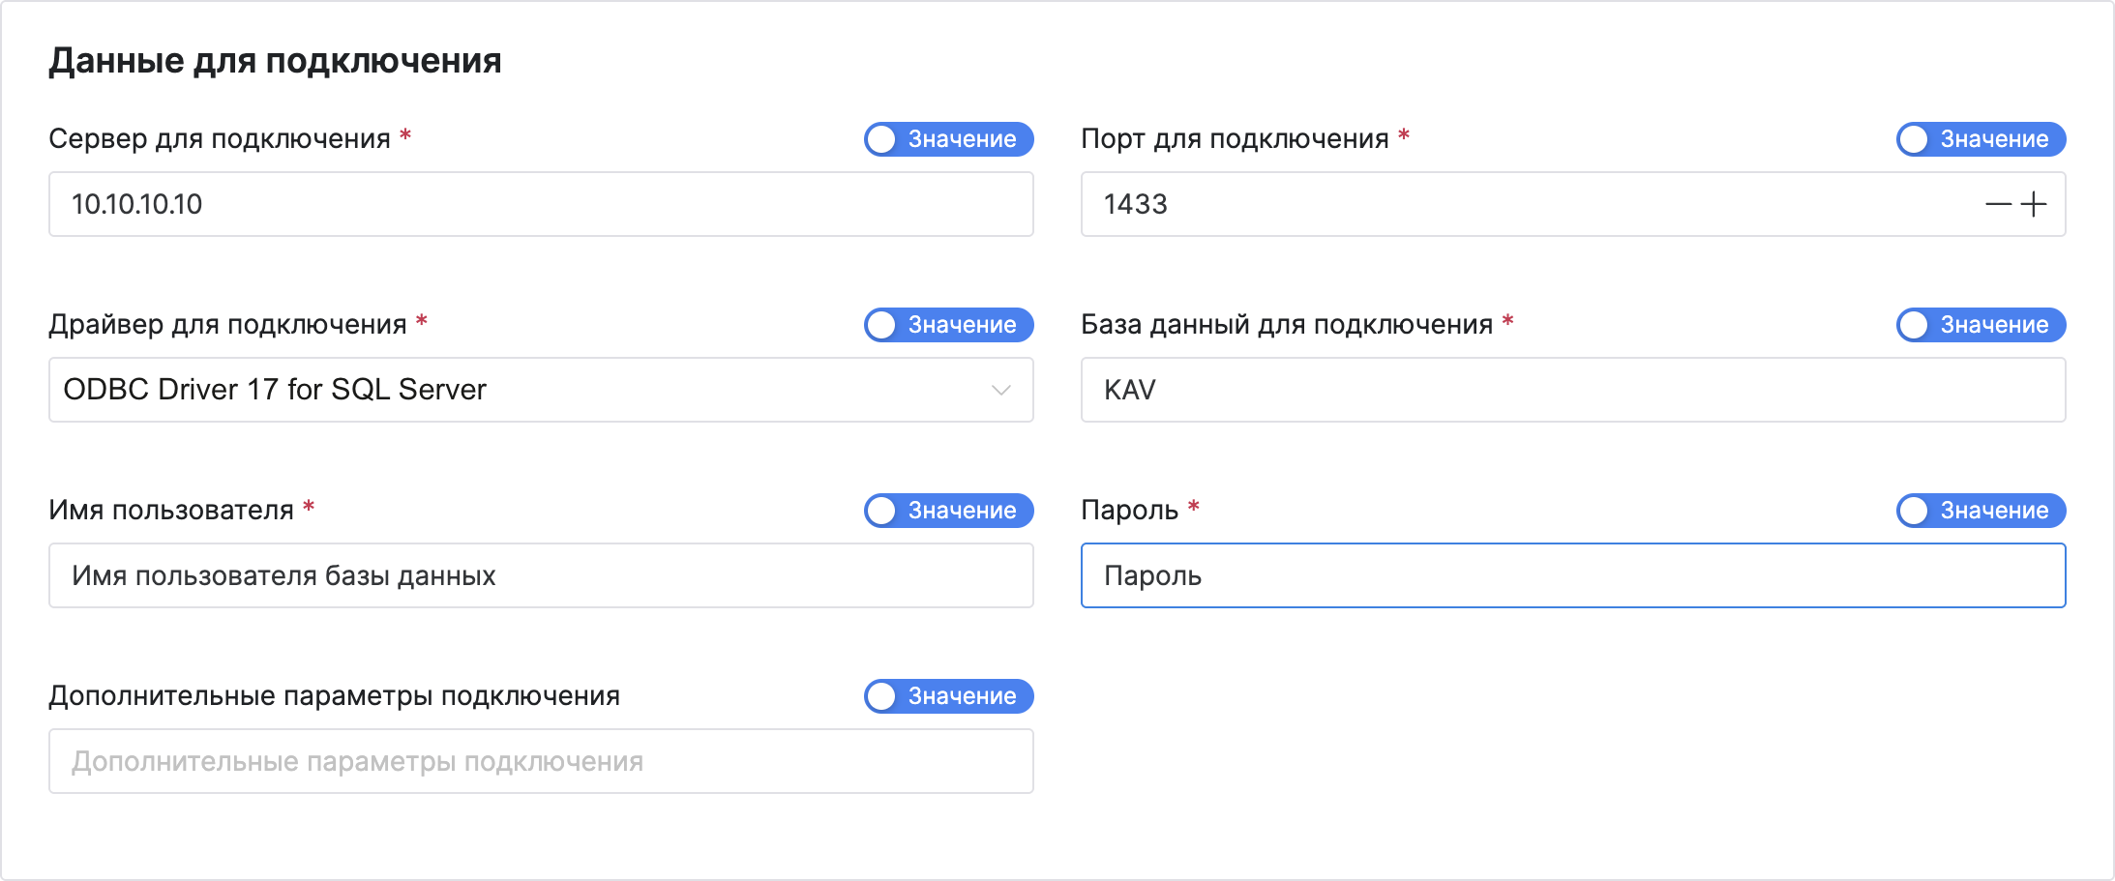Image resolution: width=2115 pixels, height=881 pixels.
Task: Click the database username input field
Action: 540,575
